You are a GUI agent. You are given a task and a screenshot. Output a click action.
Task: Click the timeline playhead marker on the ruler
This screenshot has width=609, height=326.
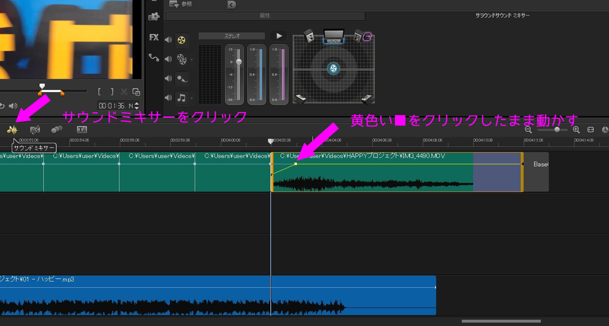270,142
